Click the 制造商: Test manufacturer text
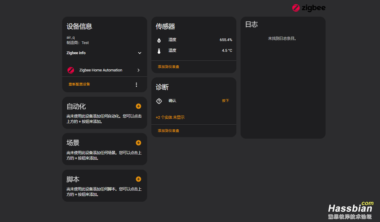This screenshot has height=222, width=380. 78,43
